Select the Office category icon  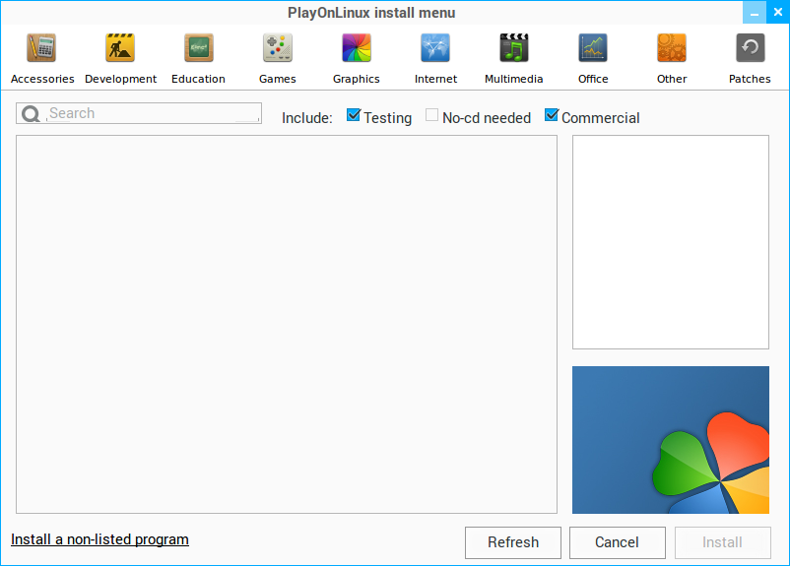tap(593, 48)
